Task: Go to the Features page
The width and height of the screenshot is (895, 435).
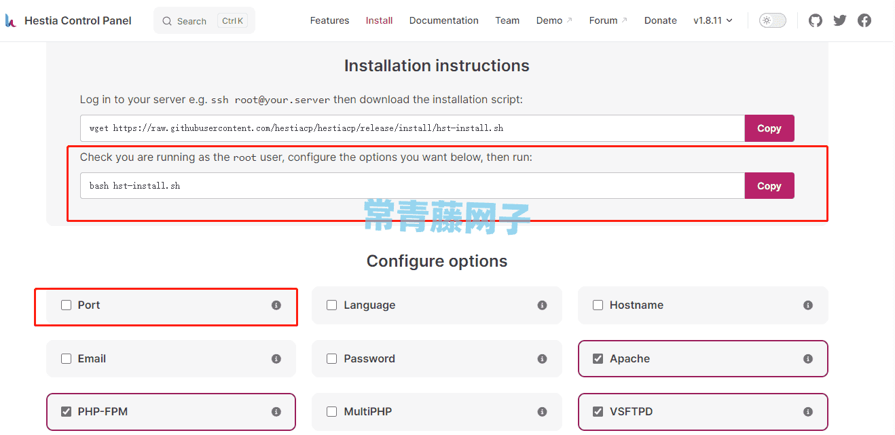Action: coord(329,20)
